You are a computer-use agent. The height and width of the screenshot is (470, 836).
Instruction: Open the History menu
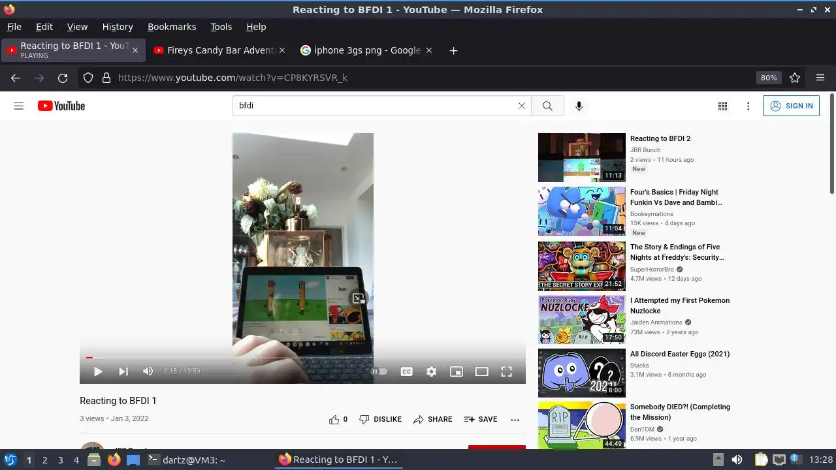click(118, 27)
